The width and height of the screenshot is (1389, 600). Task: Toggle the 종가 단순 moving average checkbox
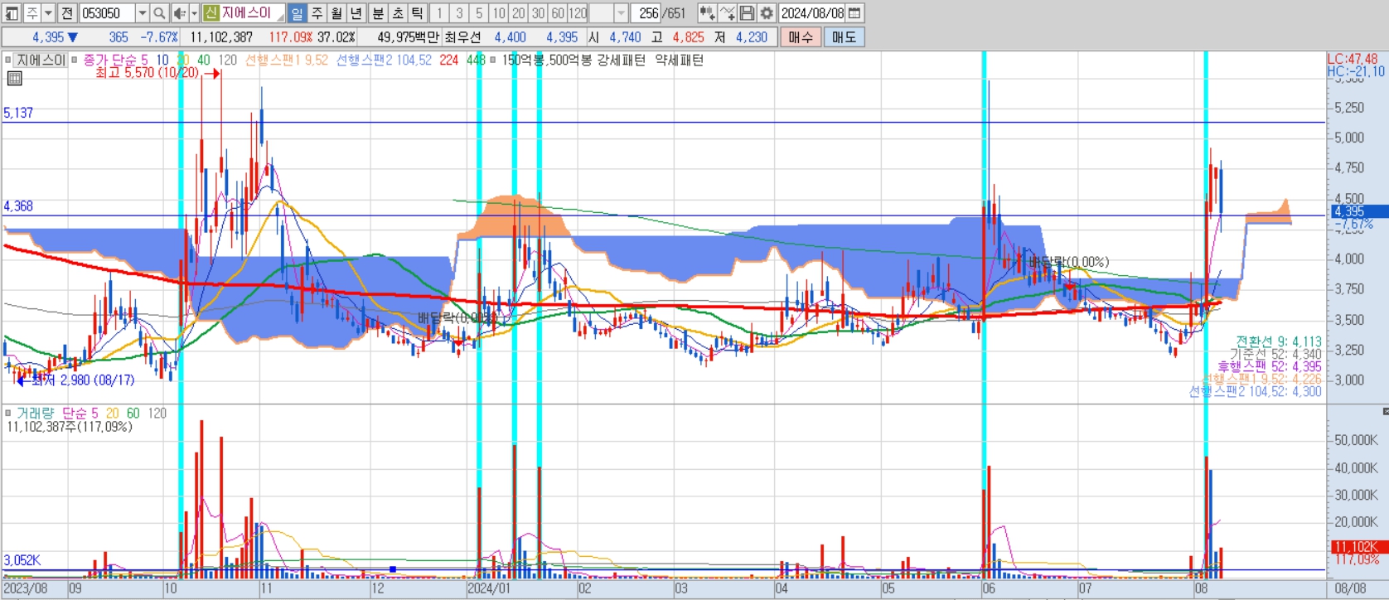pos(75,60)
